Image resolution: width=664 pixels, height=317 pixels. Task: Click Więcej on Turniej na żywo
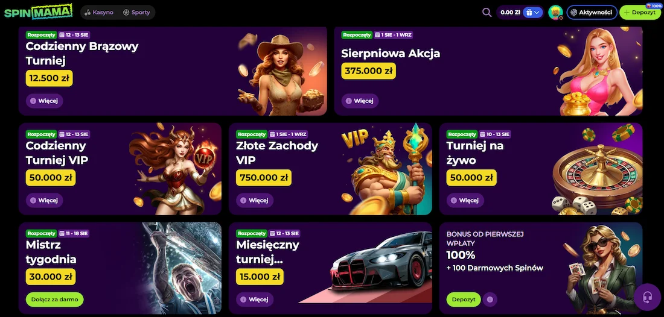click(x=465, y=200)
